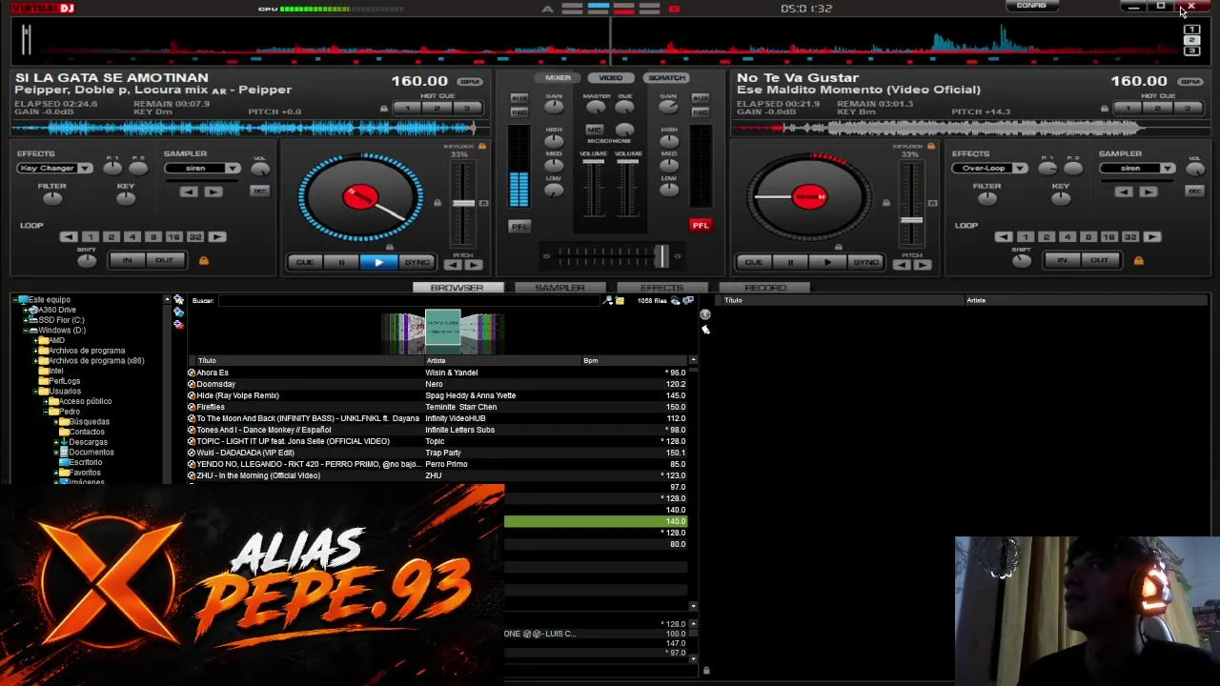This screenshot has height=686, width=1220.
Task: Toggle left channel REC button in mixer
Action: point(518,112)
